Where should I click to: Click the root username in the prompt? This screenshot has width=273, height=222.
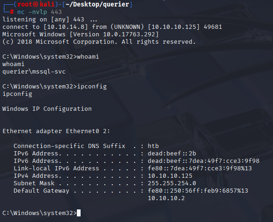25,4
